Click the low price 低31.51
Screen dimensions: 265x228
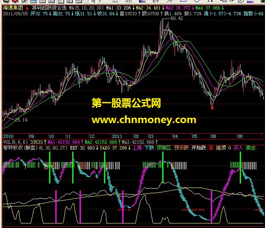(x=84, y=14)
